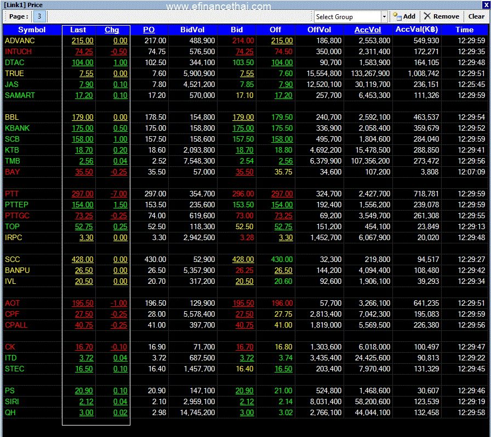491x437 pixels.
Task: Sort by the Symbol column header
Action: click(32, 30)
